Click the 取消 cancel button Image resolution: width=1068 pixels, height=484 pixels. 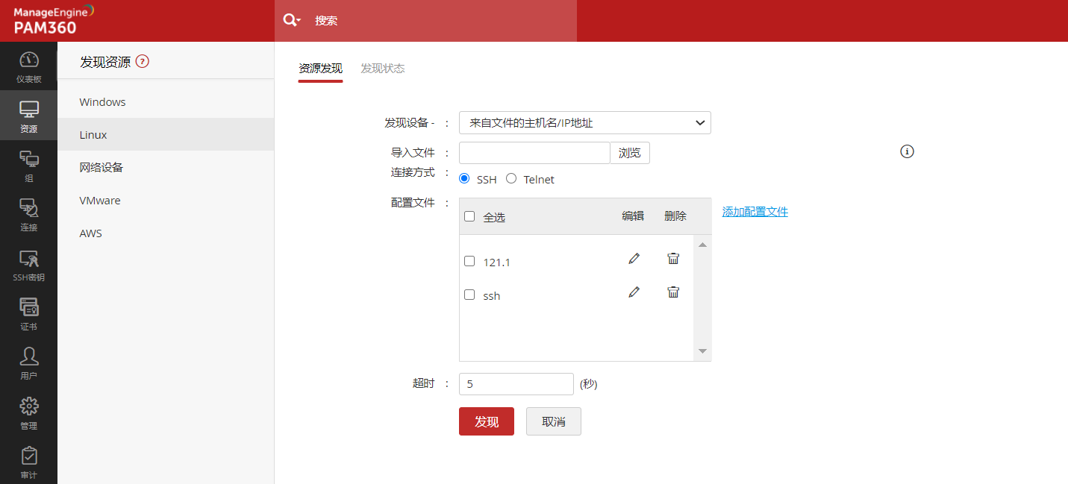(x=554, y=421)
